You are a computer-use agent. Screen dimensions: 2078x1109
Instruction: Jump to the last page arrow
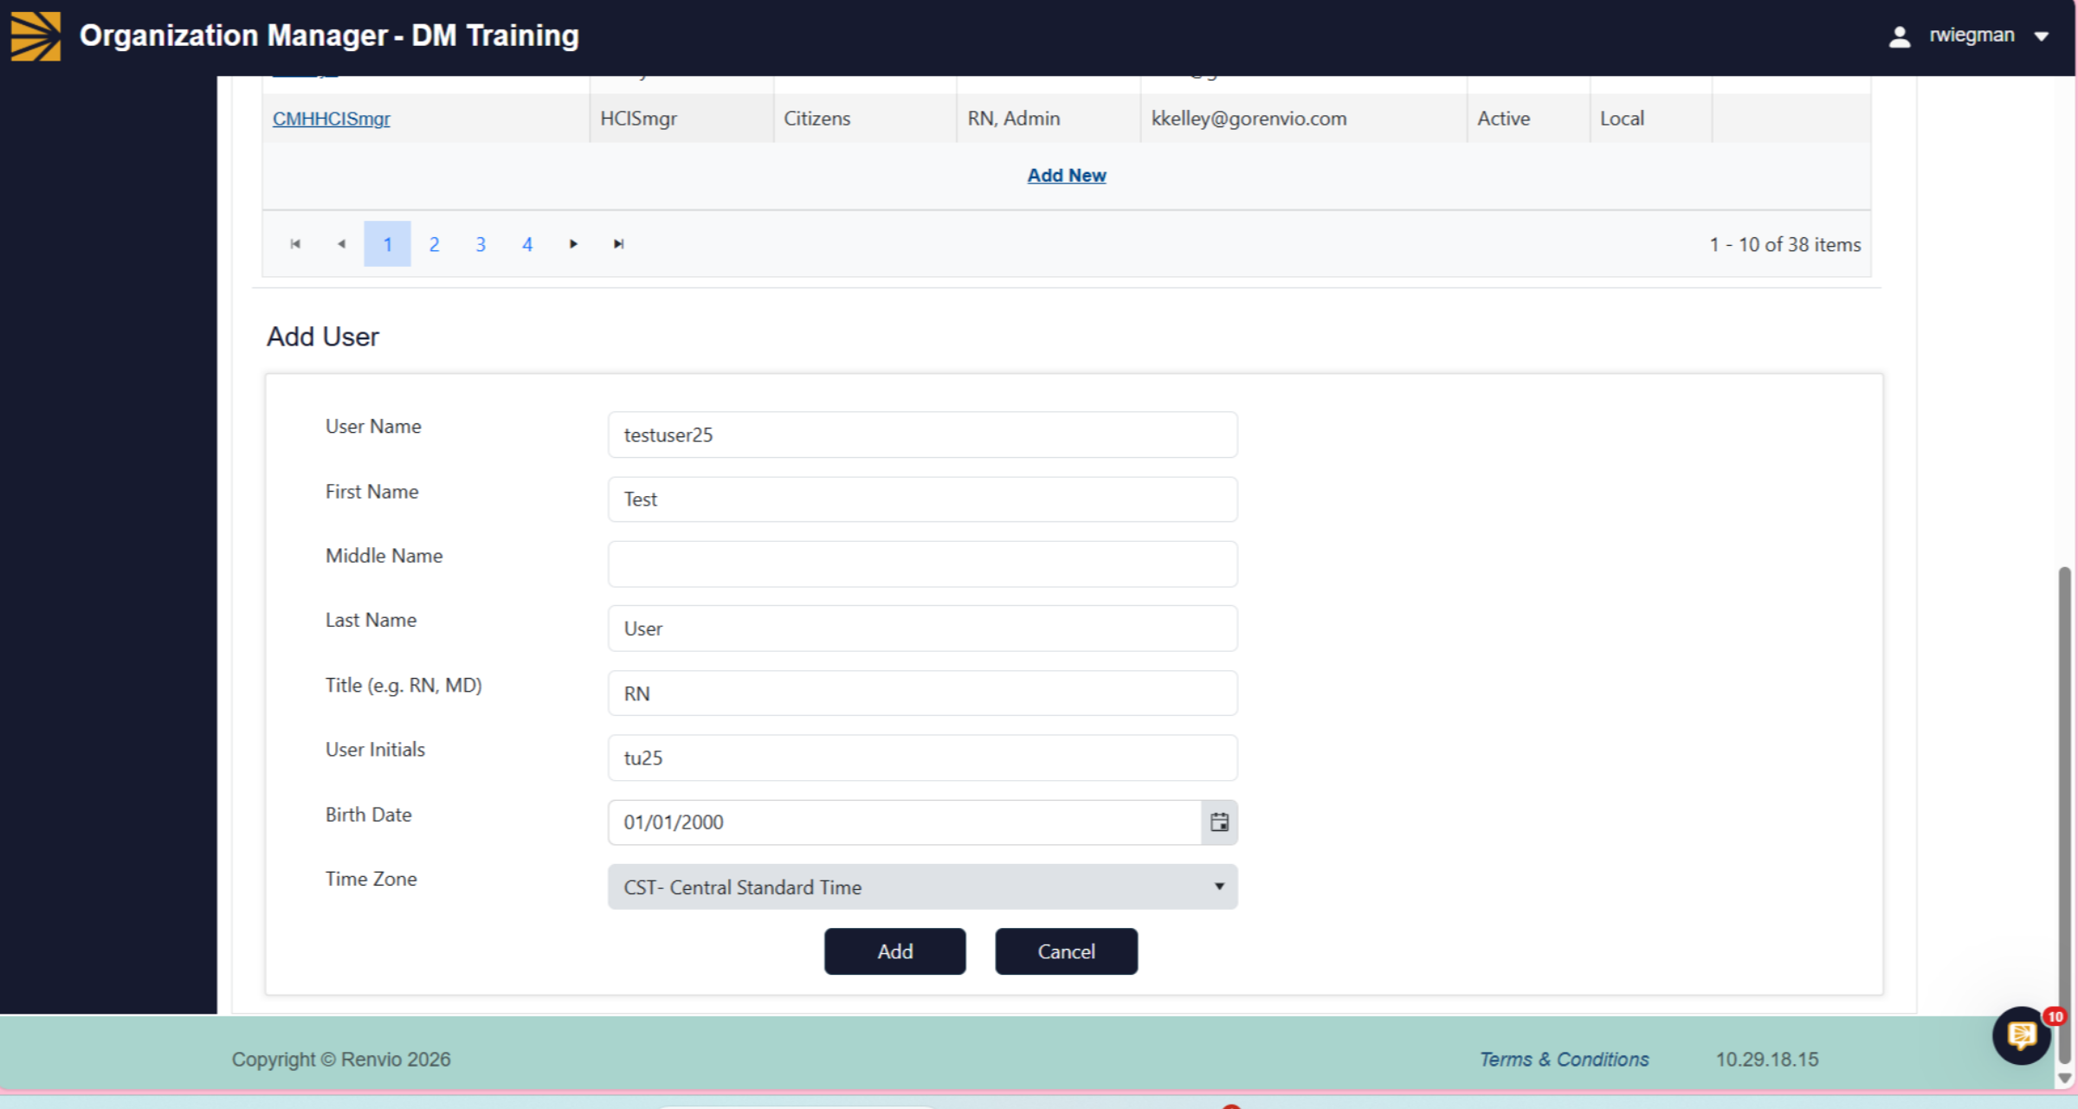pyautogui.click(x=619, y=244)
